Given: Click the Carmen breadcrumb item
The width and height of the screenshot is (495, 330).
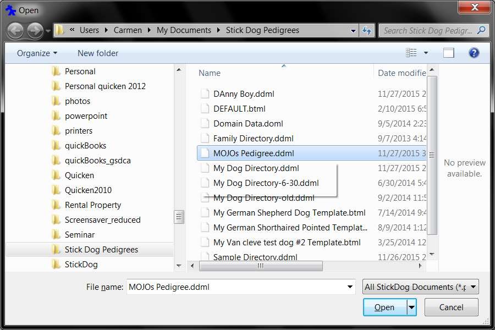Looking at the screenshot, I should coord(128,30).
